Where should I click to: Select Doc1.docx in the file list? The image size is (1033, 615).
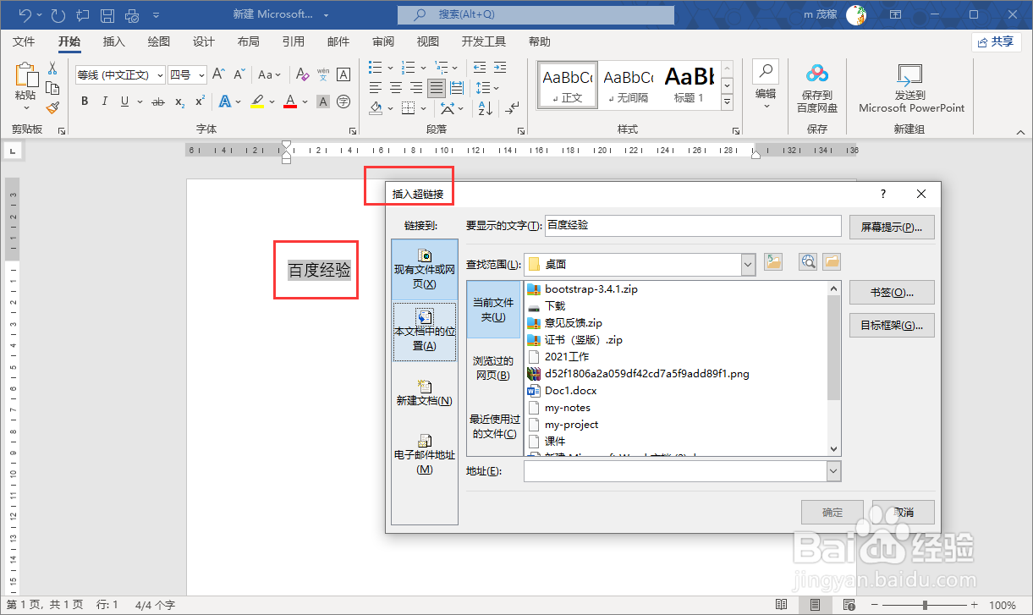[570, 391]
